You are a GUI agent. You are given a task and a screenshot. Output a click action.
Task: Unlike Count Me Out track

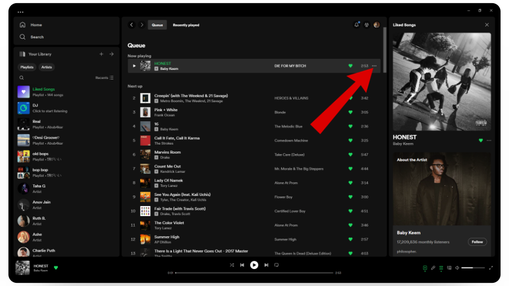point(350,168)
